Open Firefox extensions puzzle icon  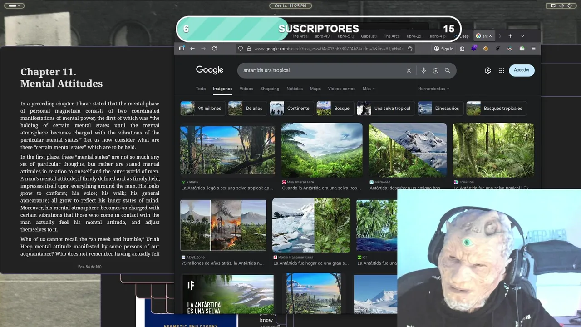tap(462, 49)
